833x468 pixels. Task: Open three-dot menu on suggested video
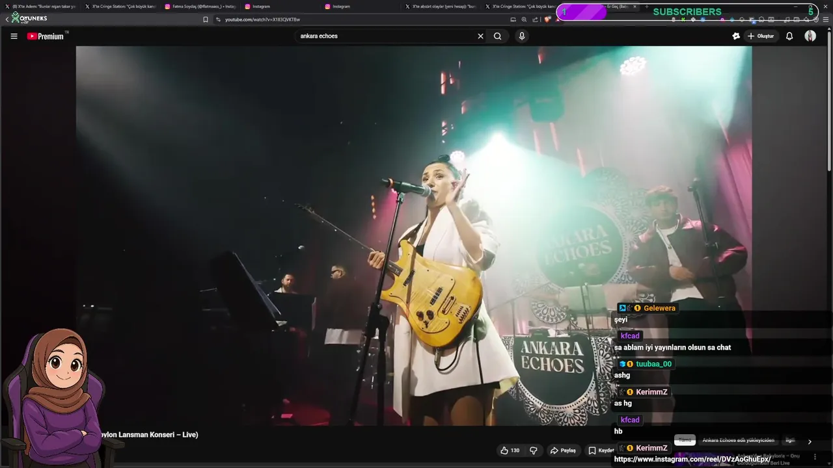click(x=815, y=456)
